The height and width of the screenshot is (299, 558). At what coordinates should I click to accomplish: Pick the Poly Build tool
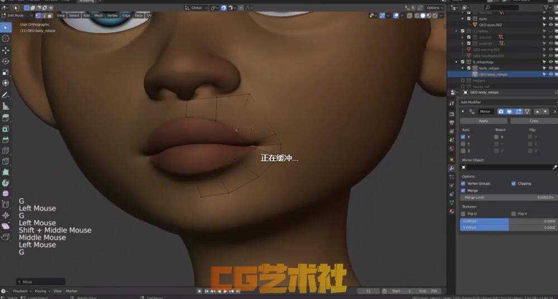click(6, 172)
